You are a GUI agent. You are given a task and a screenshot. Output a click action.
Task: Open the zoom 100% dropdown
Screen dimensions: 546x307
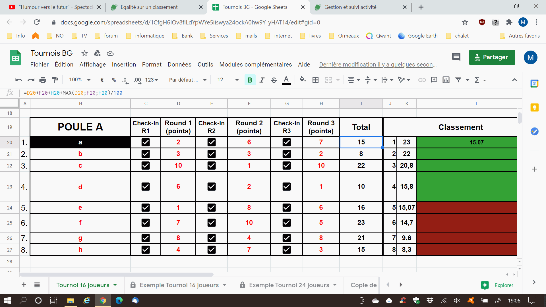coord(80,80)
